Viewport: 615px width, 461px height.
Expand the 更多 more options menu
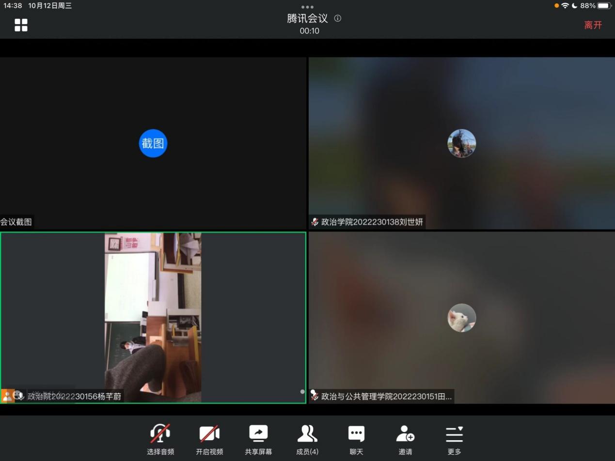(454, 439)
